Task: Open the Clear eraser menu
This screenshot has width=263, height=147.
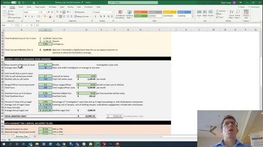Action: pyautogui.click(x=220, y=17)
